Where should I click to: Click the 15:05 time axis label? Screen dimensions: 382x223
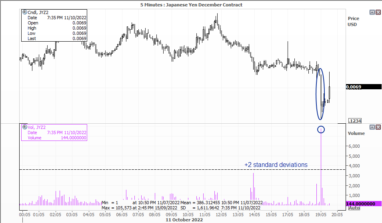pos(271,215)
